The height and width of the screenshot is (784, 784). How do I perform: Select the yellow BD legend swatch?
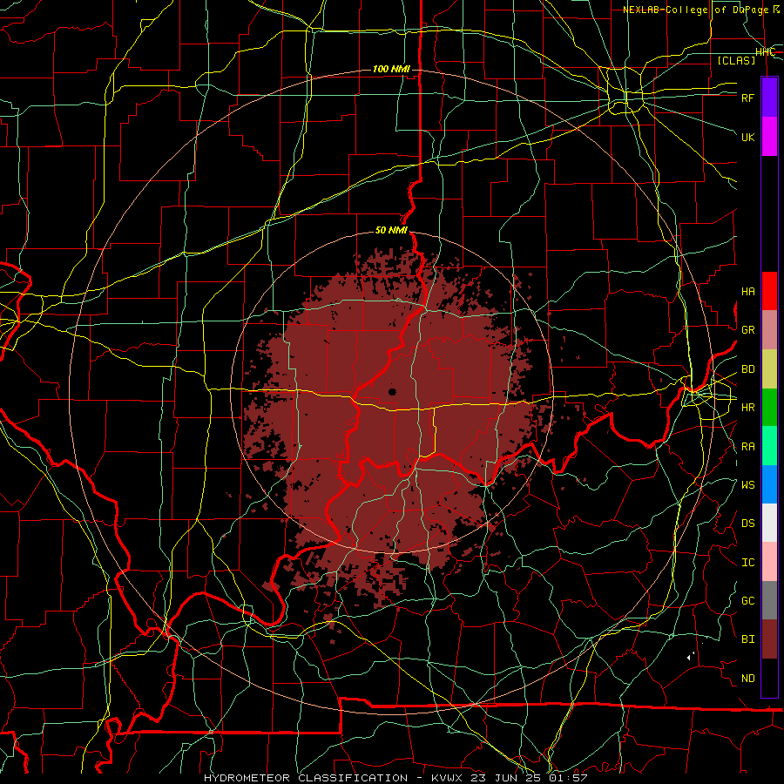coord(769,369)
